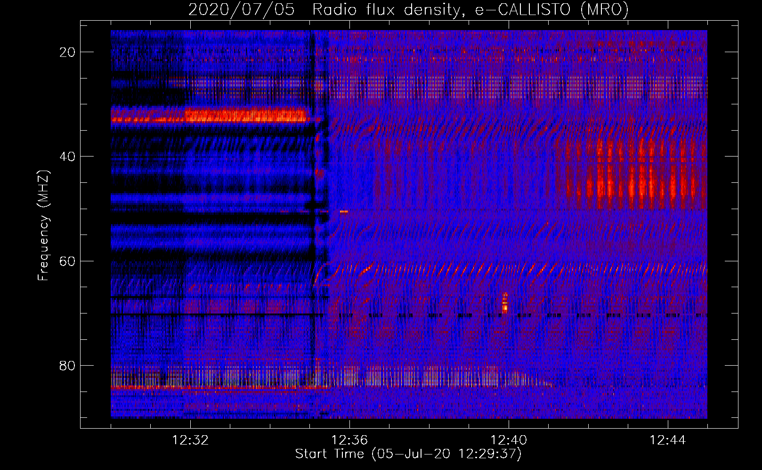
Task: Click the bright yellow burst near 12:40 at 67 MHz
Action: [505, 303]
